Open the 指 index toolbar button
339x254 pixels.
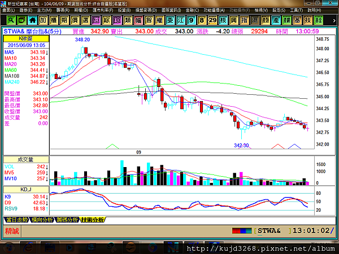[244, 20]
